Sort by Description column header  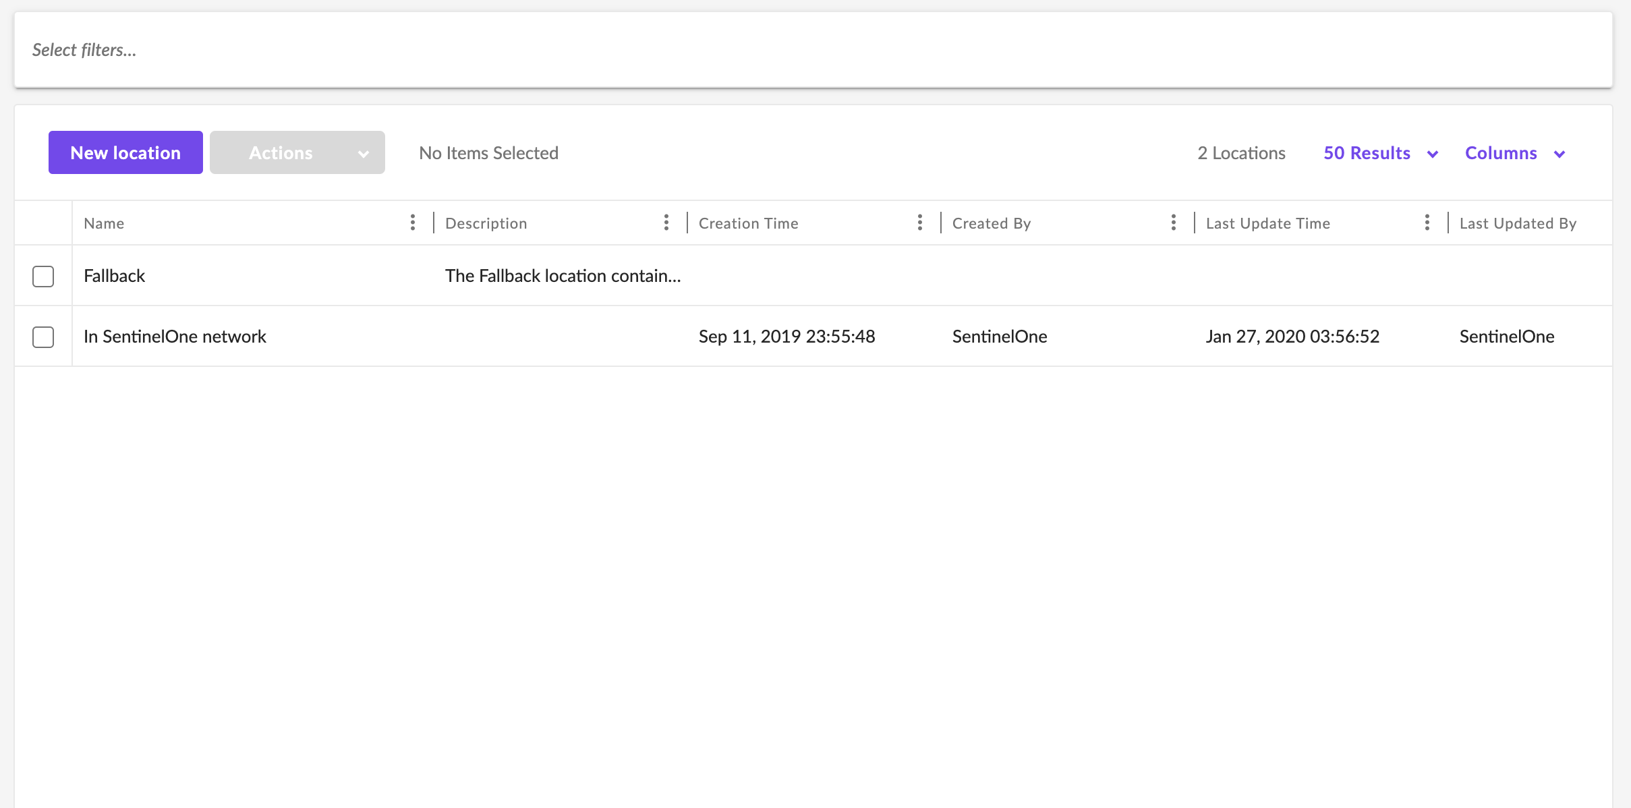486,223
